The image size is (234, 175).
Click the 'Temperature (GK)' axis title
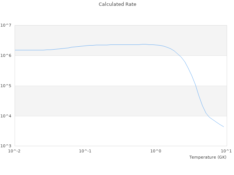pyautogui.click(x=208, y=157)
